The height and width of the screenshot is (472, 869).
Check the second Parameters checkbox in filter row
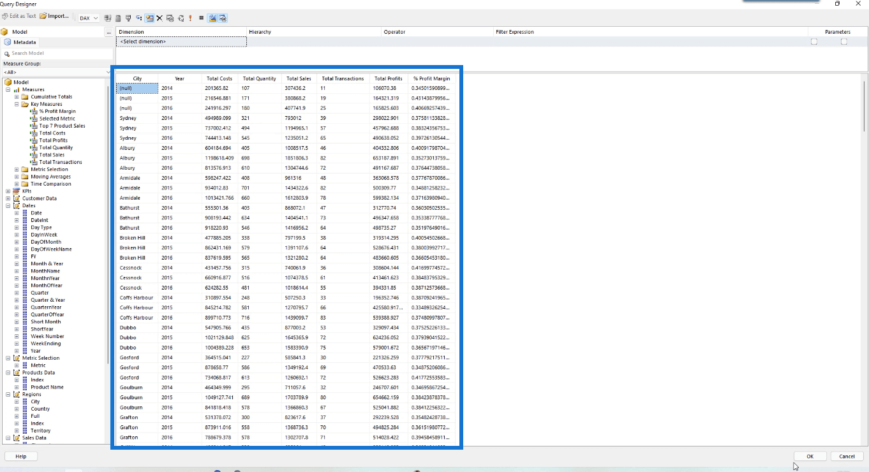(x=844, y=41)
